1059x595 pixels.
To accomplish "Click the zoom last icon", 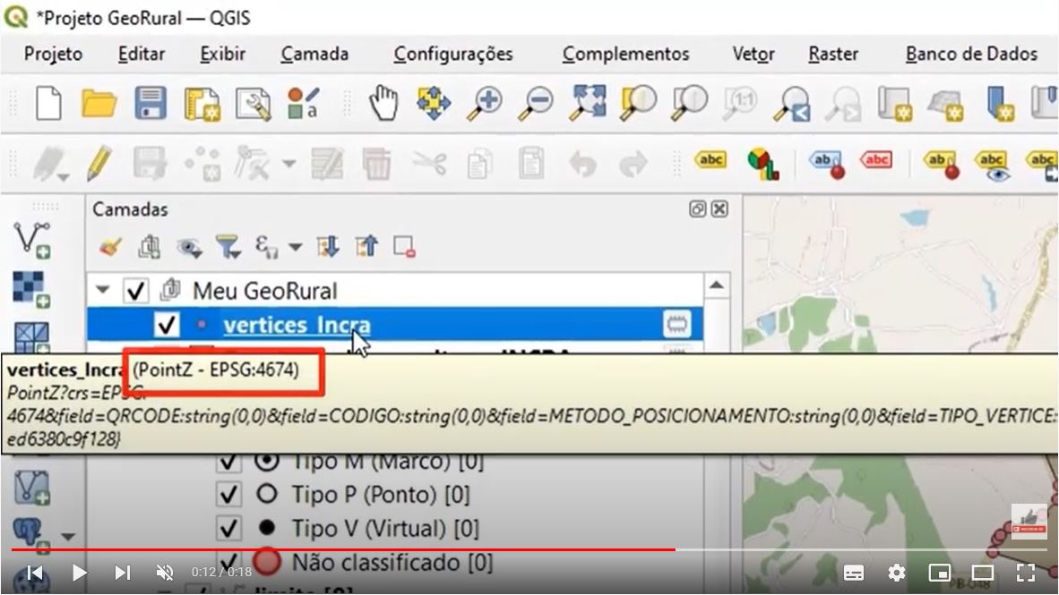I will [x=792, y=104].
